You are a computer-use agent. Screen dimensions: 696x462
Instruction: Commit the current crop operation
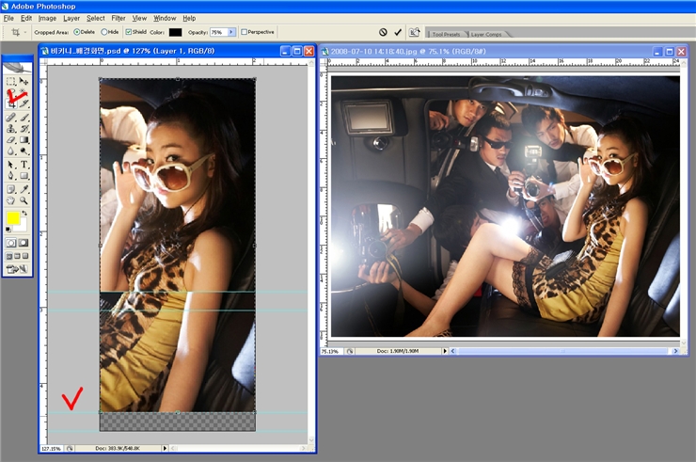tap(398, 32)
